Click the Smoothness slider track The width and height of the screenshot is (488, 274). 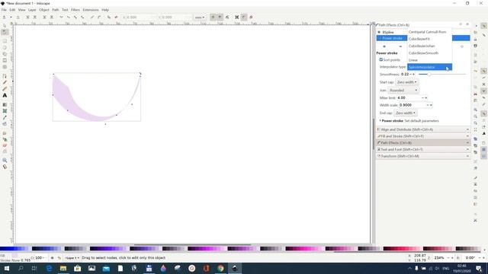click(x=442, y=75)
